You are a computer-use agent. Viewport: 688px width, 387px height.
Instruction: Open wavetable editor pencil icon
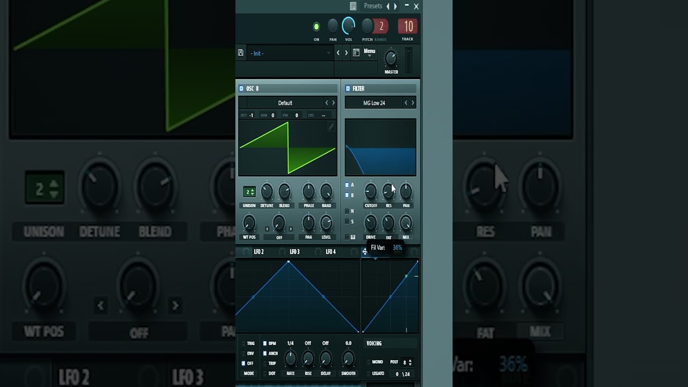click(x=331, y=126)
